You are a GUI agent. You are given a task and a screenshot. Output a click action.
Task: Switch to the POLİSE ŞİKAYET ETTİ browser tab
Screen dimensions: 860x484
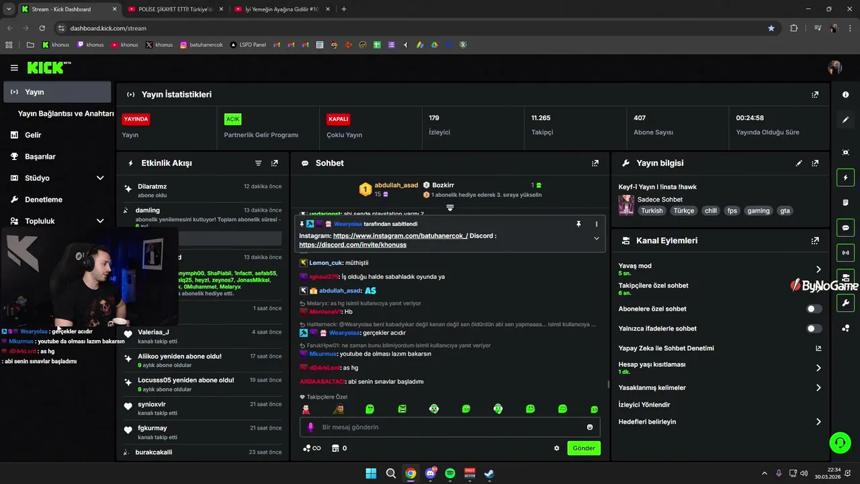click(176, 9)
